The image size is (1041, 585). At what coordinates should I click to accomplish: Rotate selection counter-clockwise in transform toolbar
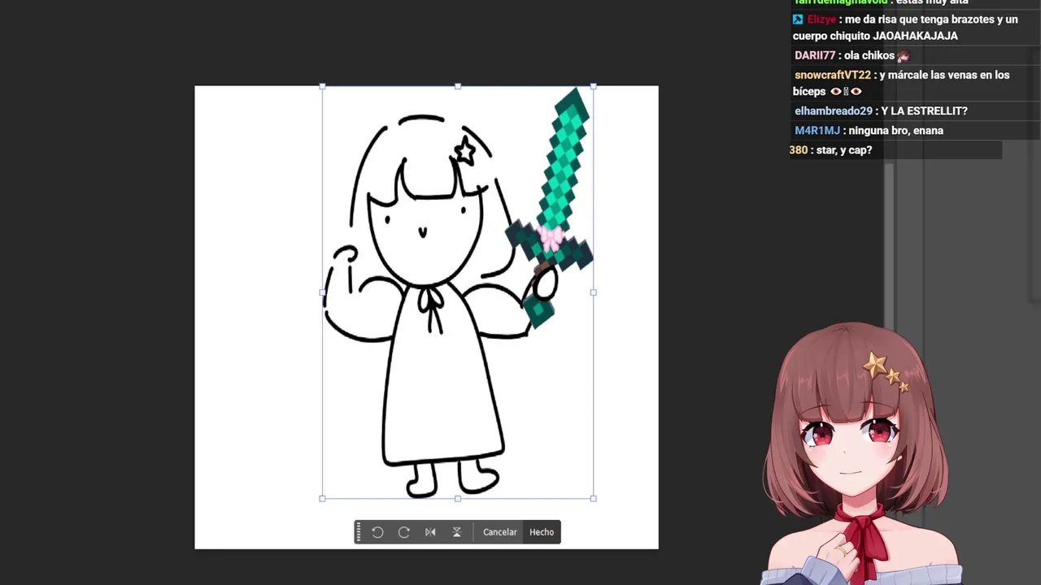[x=377, y=532]
